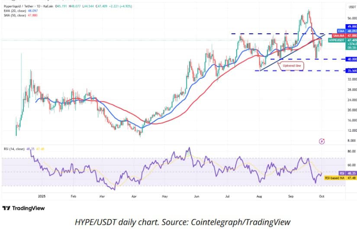Click the 49.880 resistance price tag
357x230 pixels.
coord(351,26)
